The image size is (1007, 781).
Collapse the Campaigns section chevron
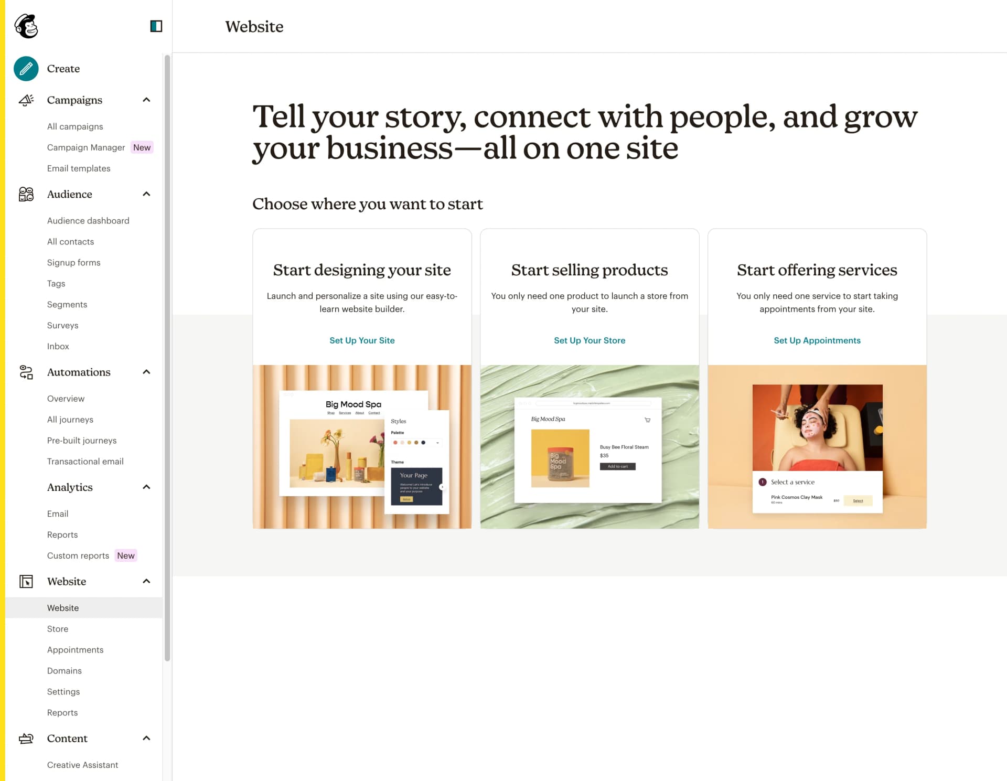[x=146, y=100]
